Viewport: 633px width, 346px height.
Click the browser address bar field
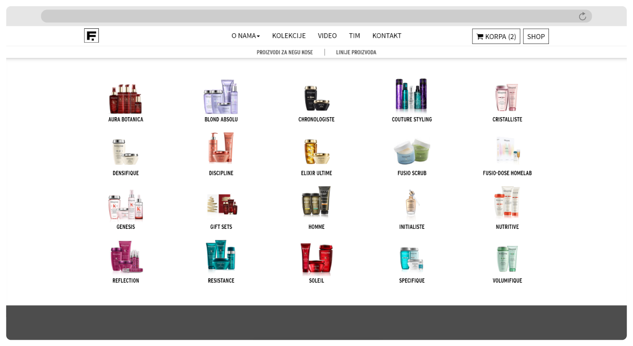(x=315, y=16)
